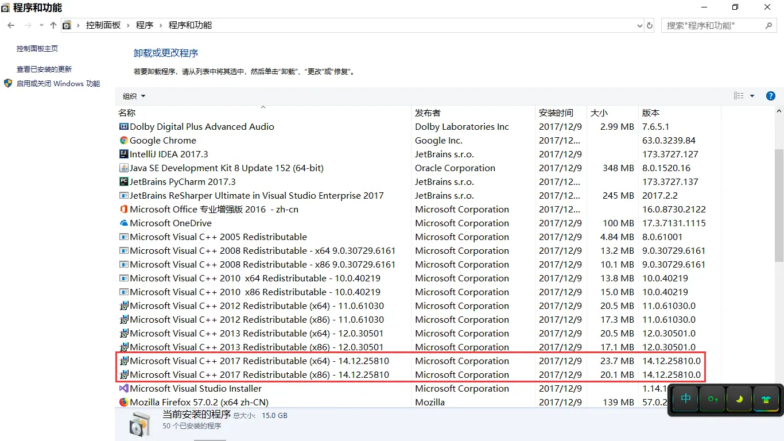Click the Visual C++ 2008 x64 Redistributable icon
Screen dimensions: 784x441
click(x=123, y=250)
